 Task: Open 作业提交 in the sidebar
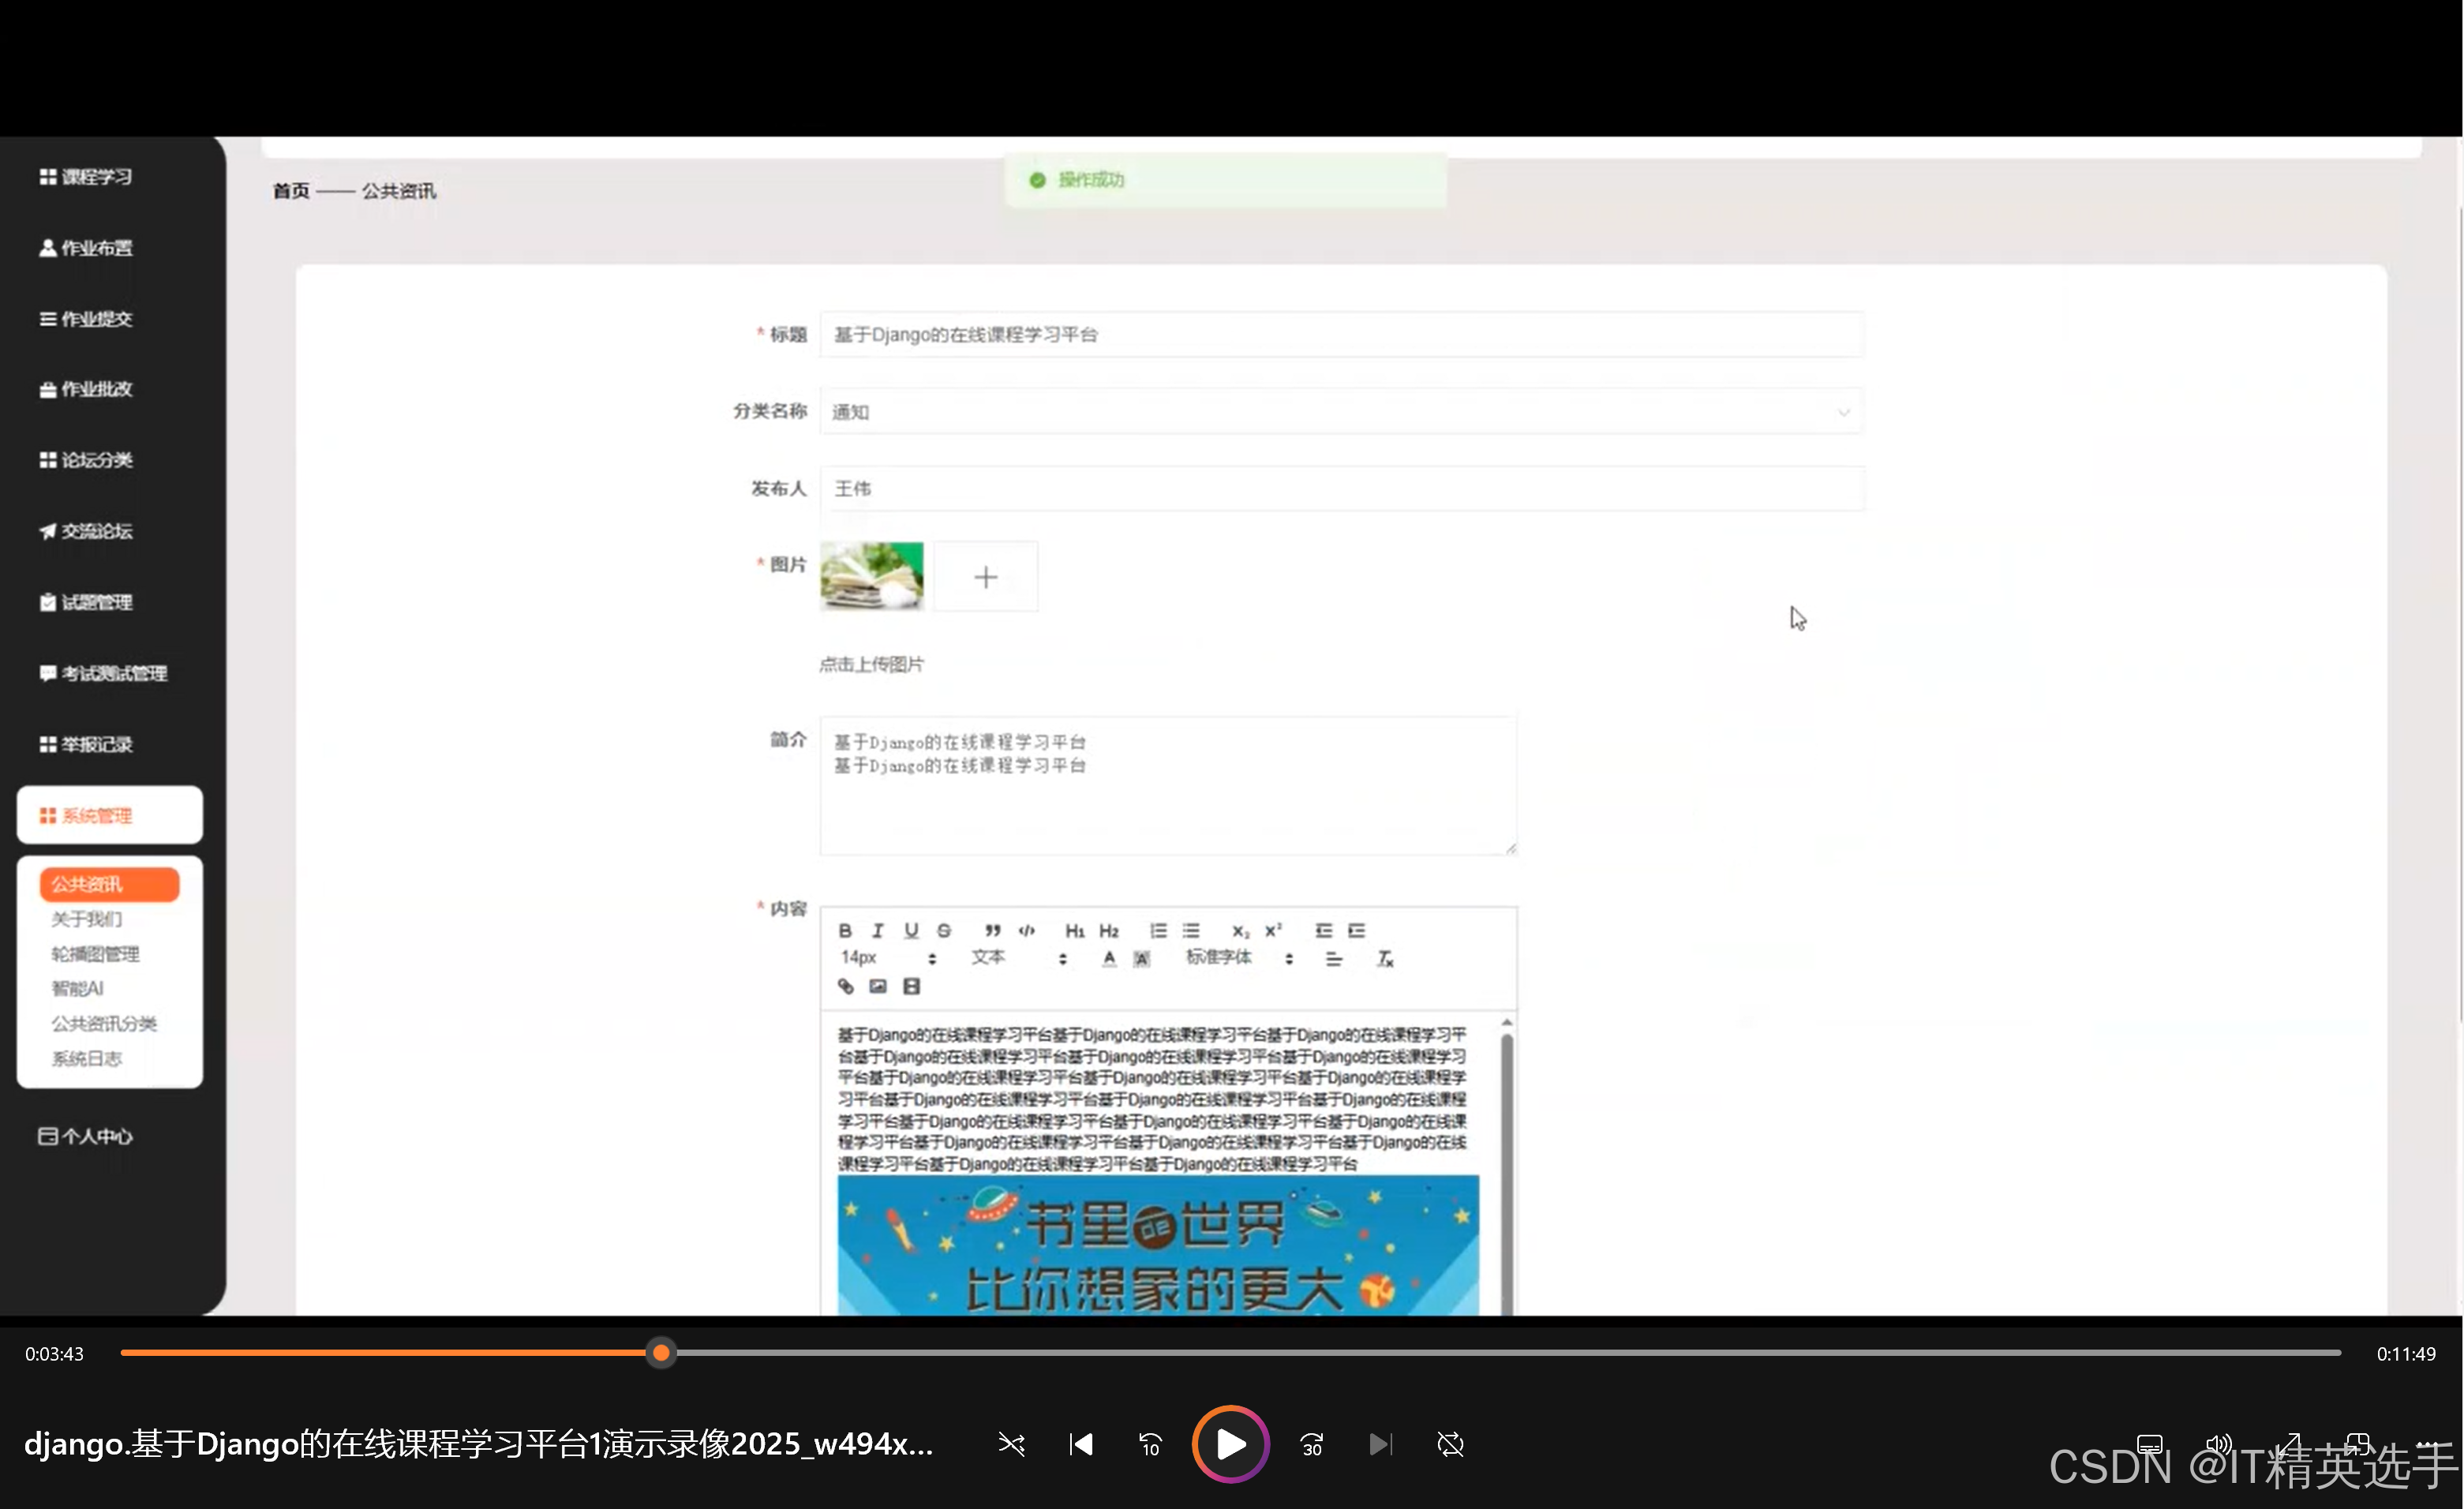[86, 318]
